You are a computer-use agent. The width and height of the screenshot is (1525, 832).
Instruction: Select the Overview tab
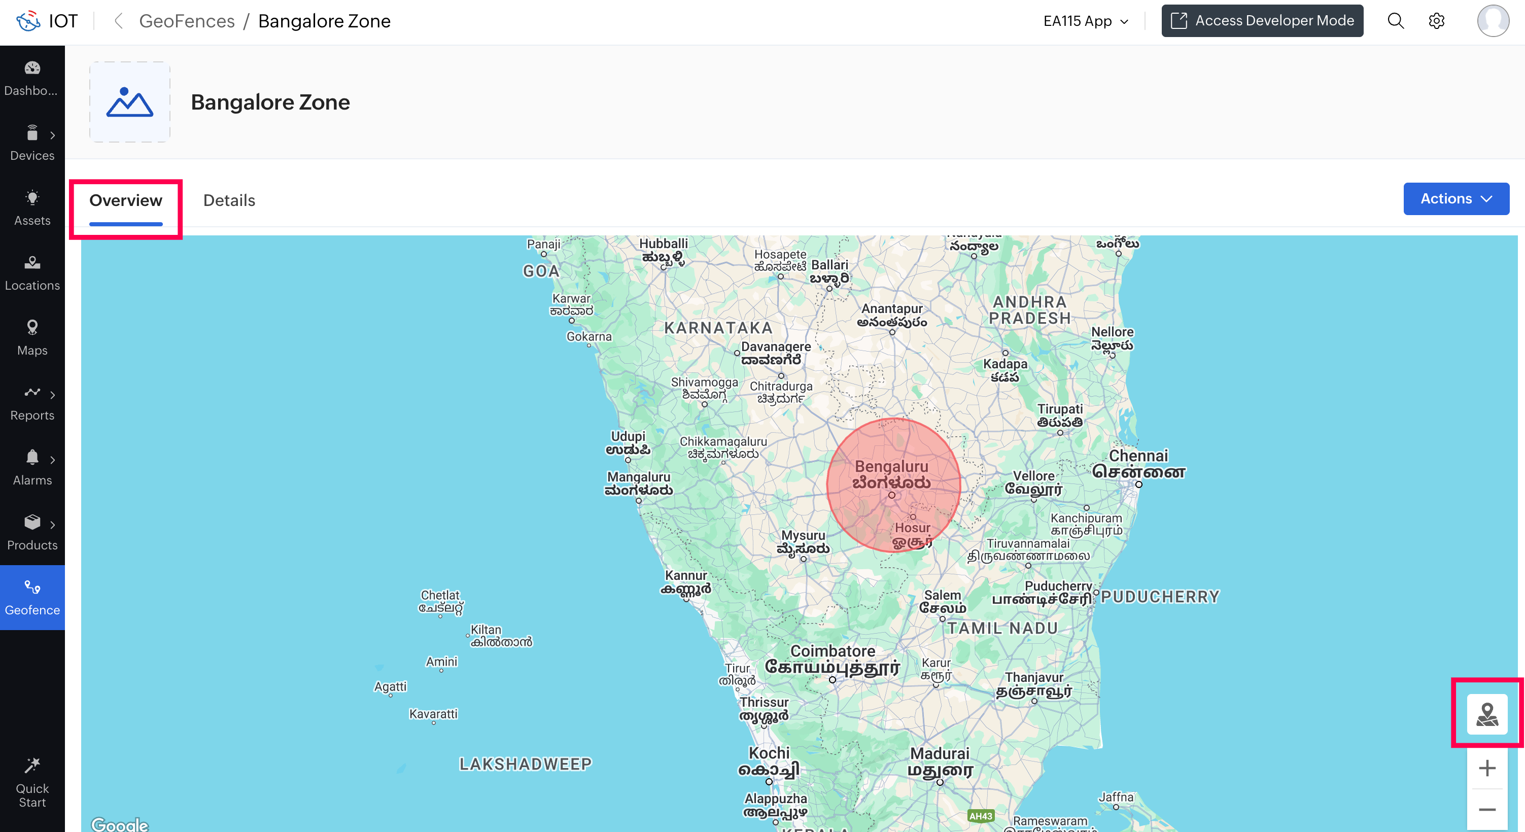pos(125,200)
